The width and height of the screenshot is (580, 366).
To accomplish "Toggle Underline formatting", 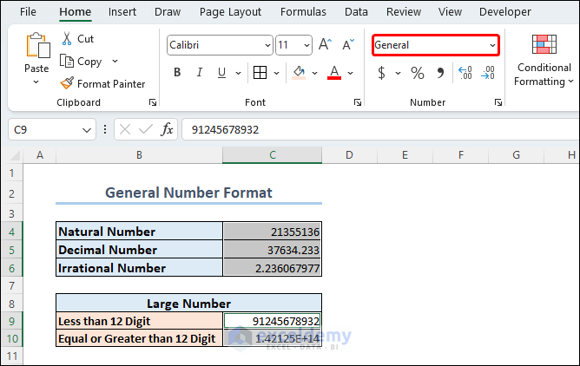I will coord(221,72).
